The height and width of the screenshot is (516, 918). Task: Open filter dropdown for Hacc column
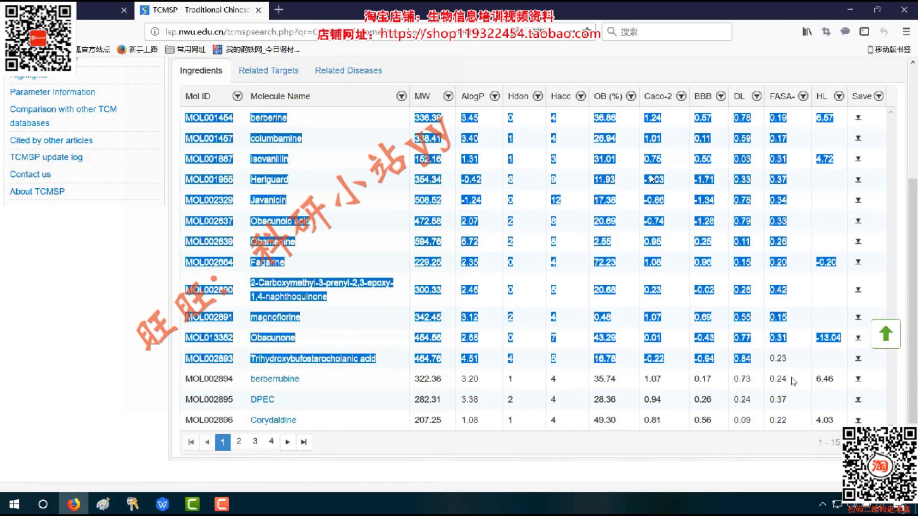pyautogui.click(x=581, y=96)
